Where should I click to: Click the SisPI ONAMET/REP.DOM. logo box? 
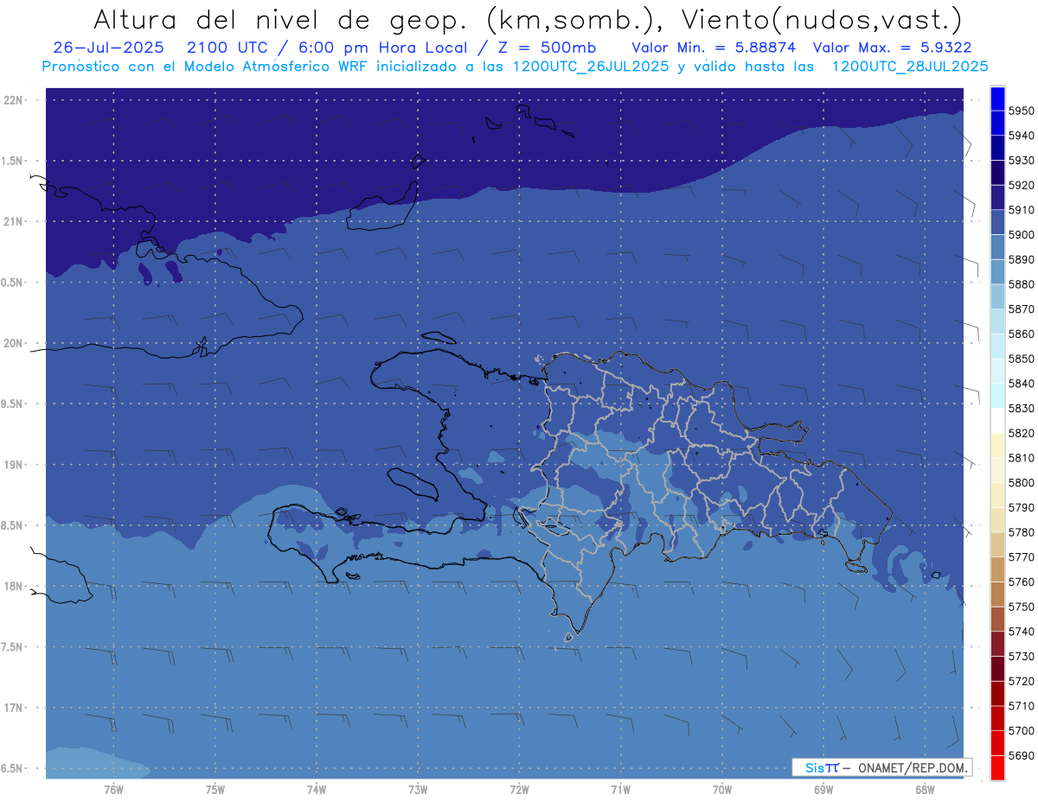881,767
